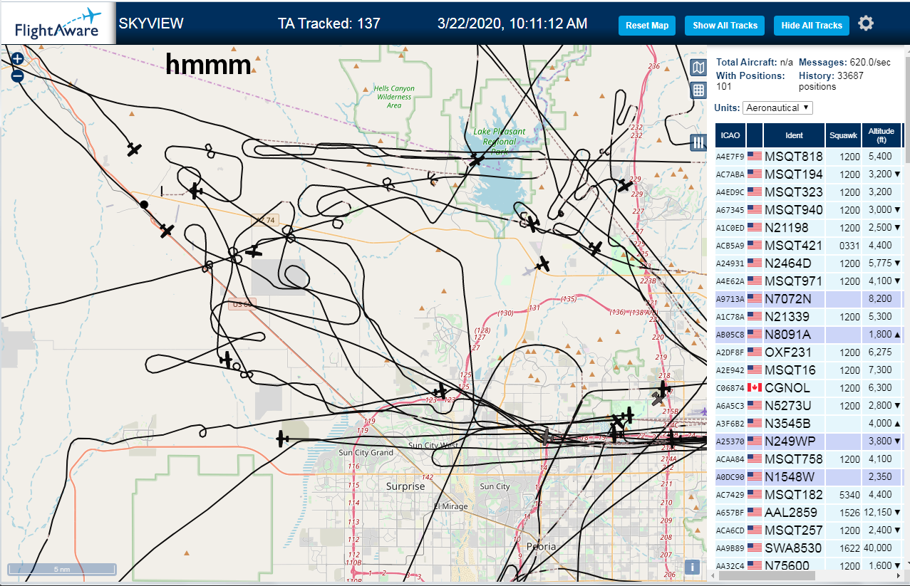
Task: Toggle the sidebar columns handle icon
Action: [x=698, y=142]
